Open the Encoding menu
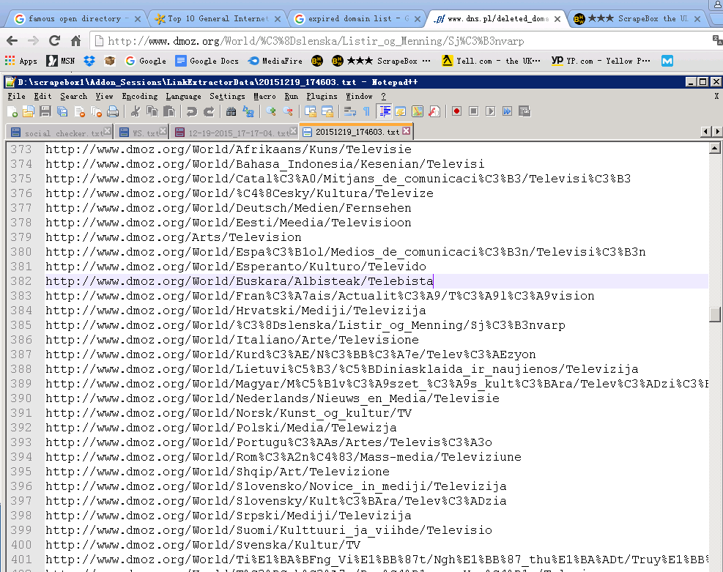This screenshot has width=723, height=572. (140, 97)
